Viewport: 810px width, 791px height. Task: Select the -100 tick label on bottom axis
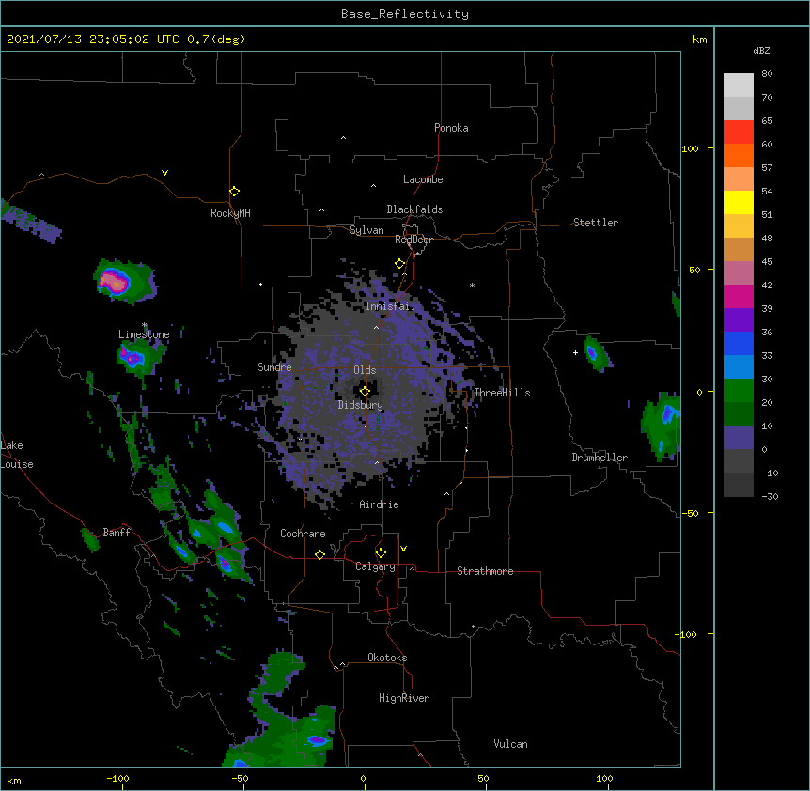[x=117, y=778]
